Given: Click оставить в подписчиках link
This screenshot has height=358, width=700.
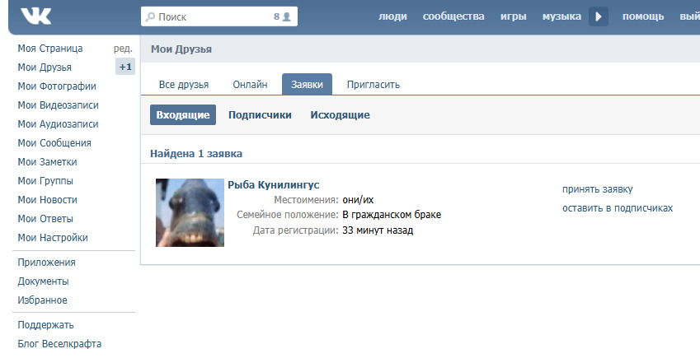Looking at the screenshot, I should 618,208.
